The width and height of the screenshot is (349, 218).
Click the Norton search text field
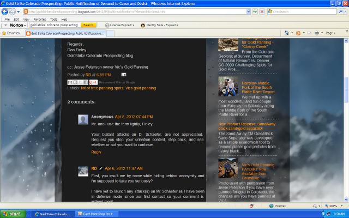click(x=55, y=25)
